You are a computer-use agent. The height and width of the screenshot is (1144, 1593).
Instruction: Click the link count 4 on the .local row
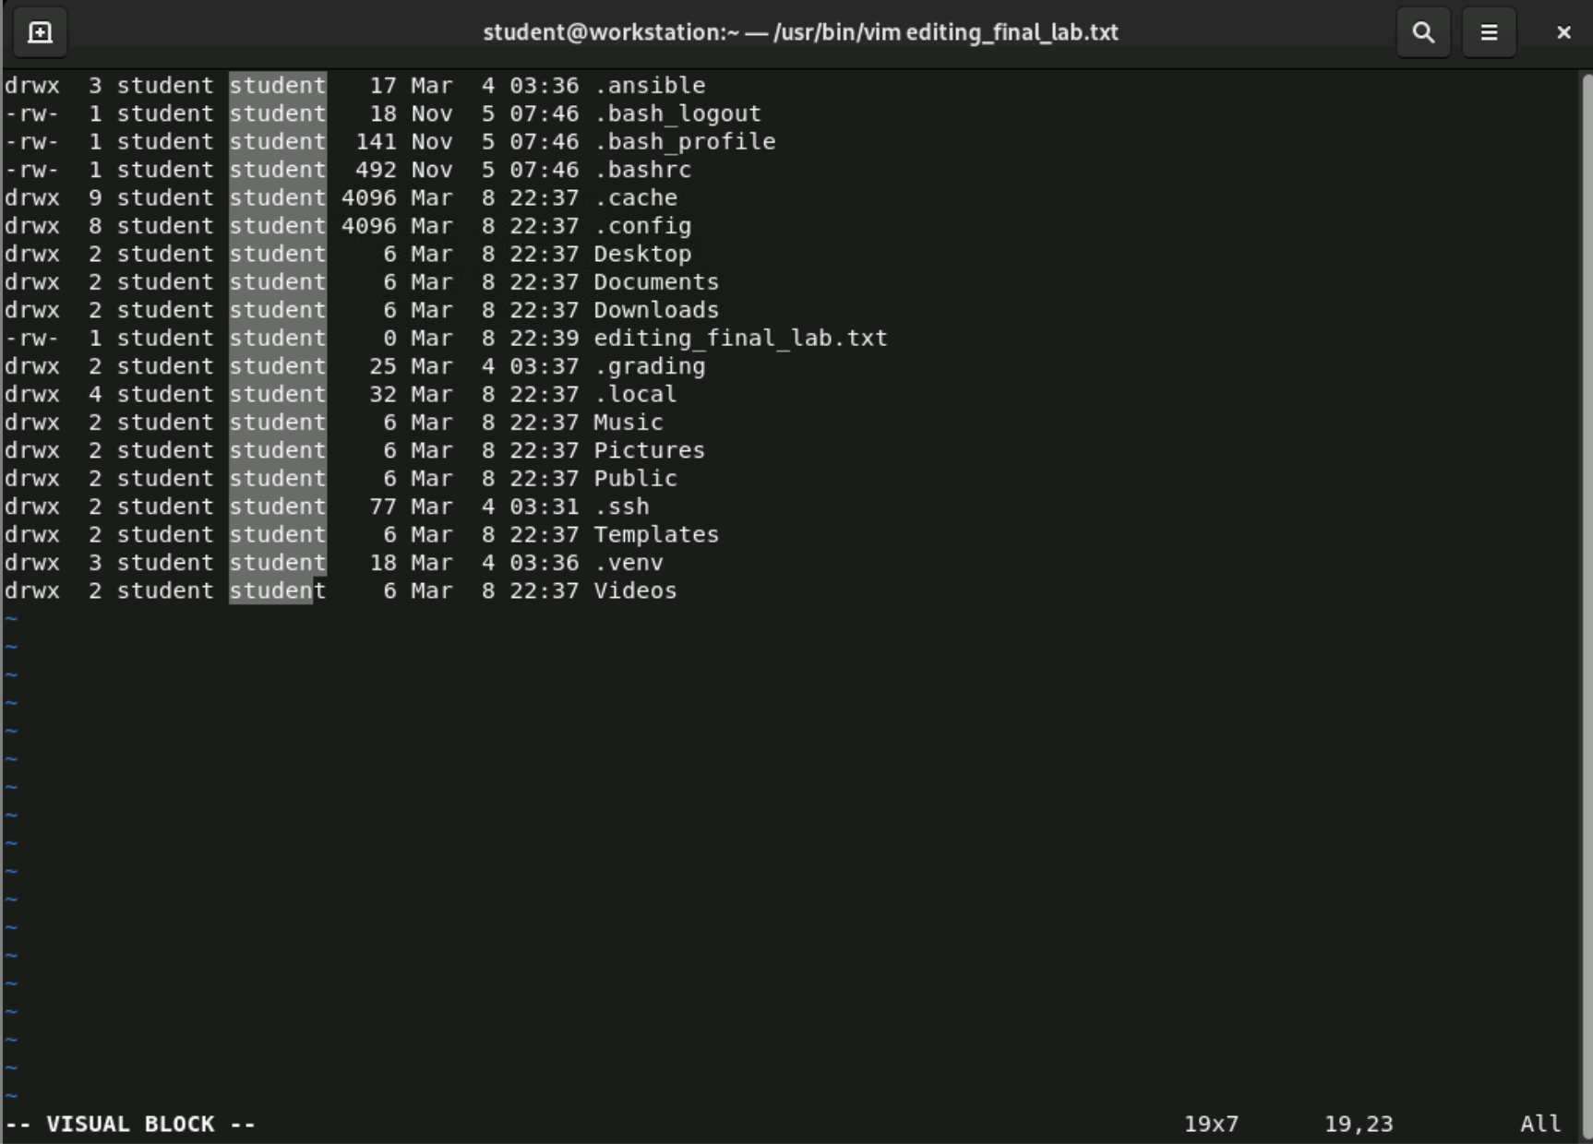click(95, 394)
